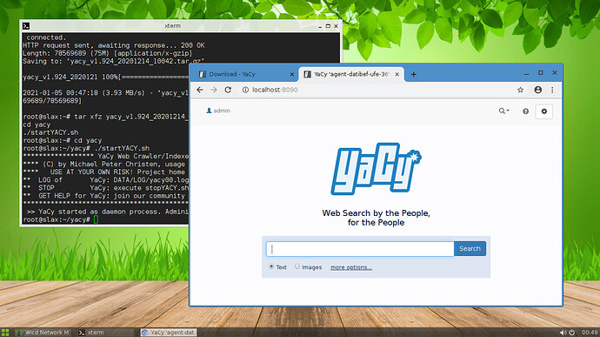Expand the search magnifier dropdown menu

pos(503,111)
